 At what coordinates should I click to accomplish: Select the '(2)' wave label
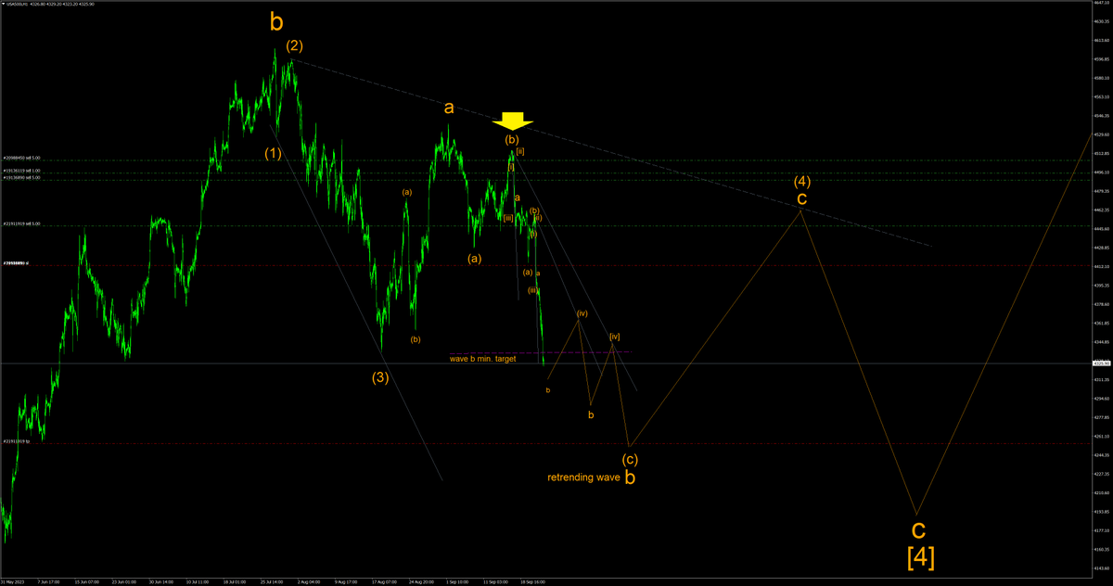[294, 45]
